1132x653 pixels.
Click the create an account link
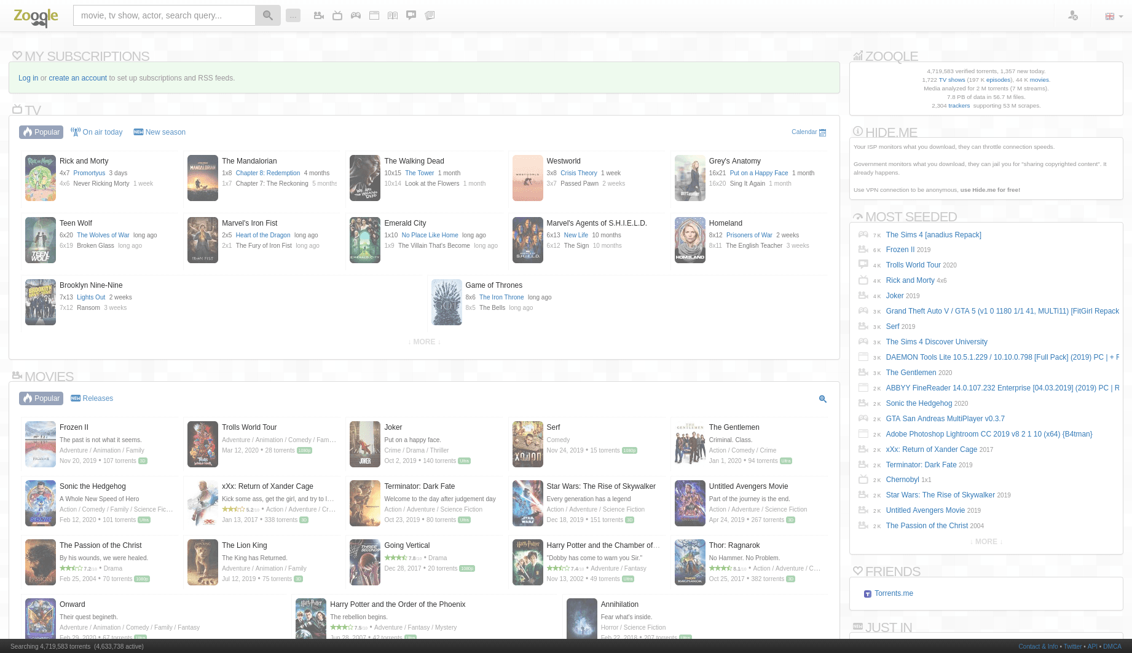pos(77,78)
